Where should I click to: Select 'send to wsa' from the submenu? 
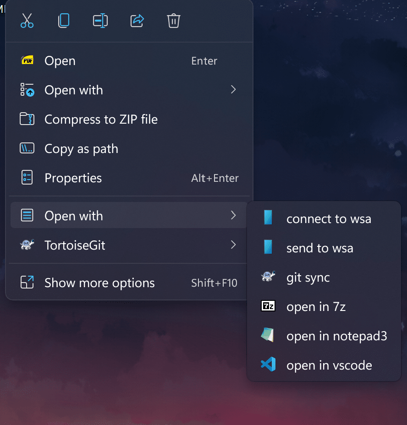(x=319, y=248)
